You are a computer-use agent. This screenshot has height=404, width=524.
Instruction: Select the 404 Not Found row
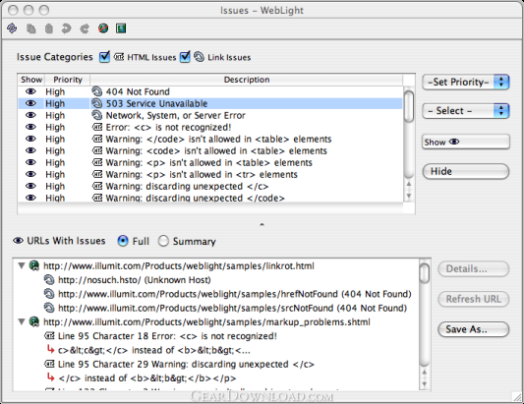[x=210, y=91]
